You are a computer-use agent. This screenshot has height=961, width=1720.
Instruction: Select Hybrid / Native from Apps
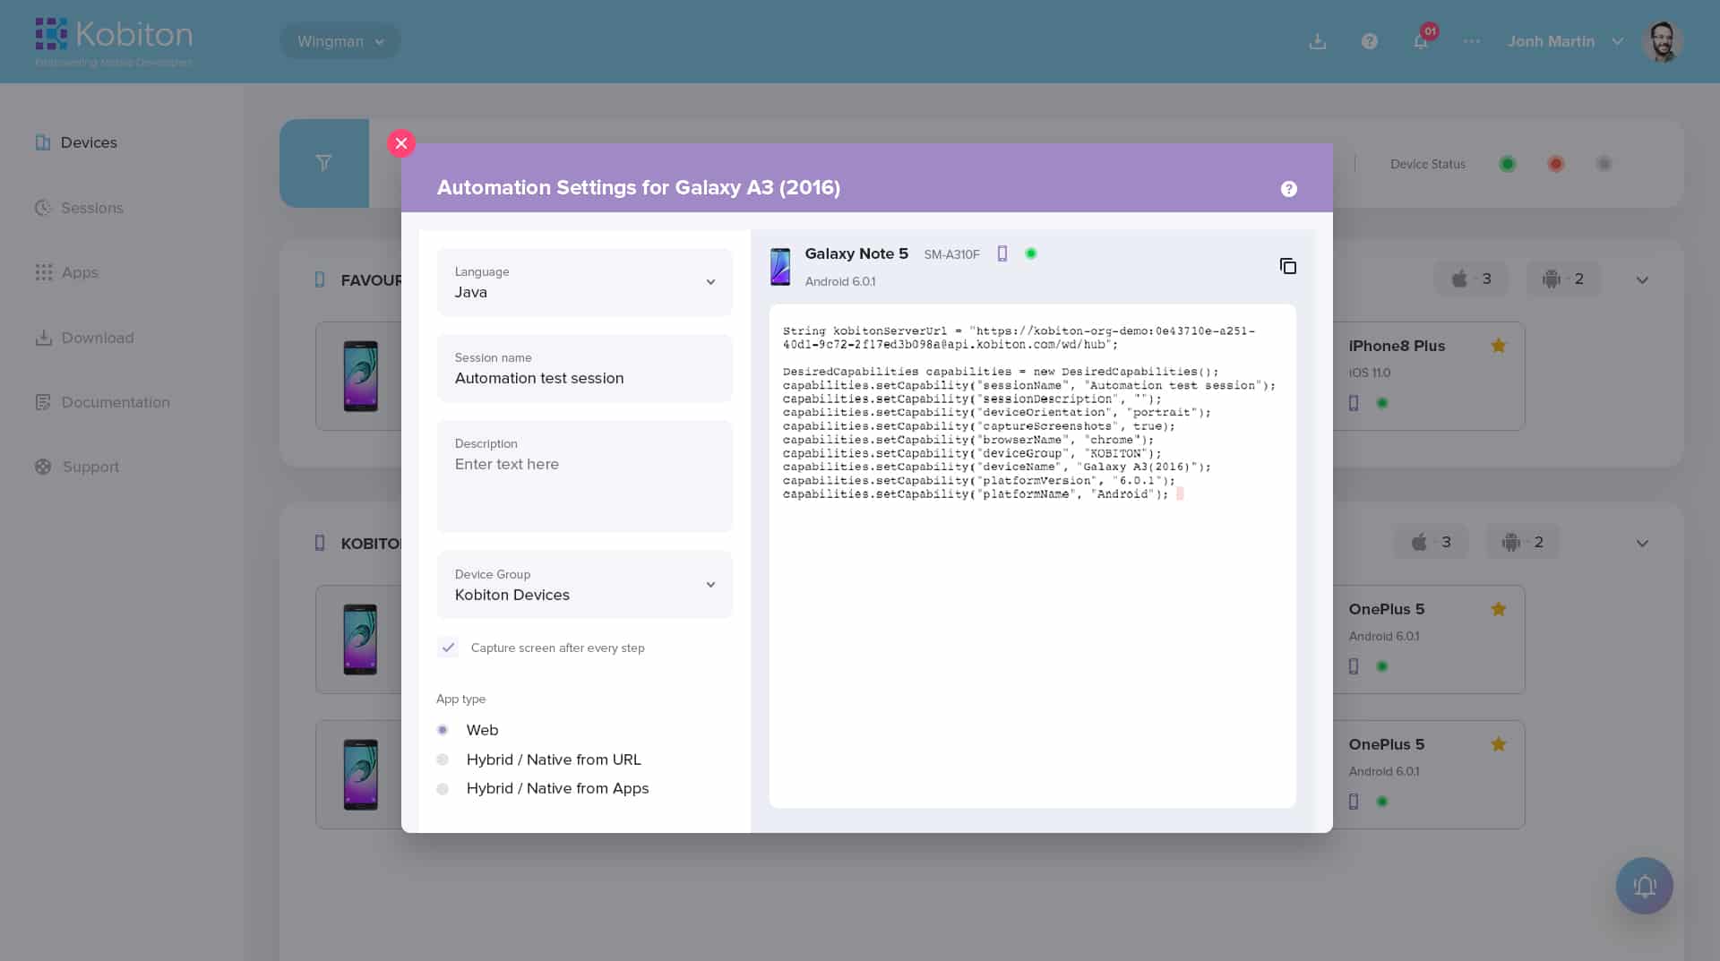click(x=443, y=789)
